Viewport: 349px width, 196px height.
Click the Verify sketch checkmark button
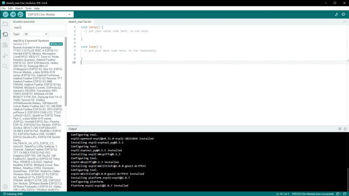pos(6,14)
